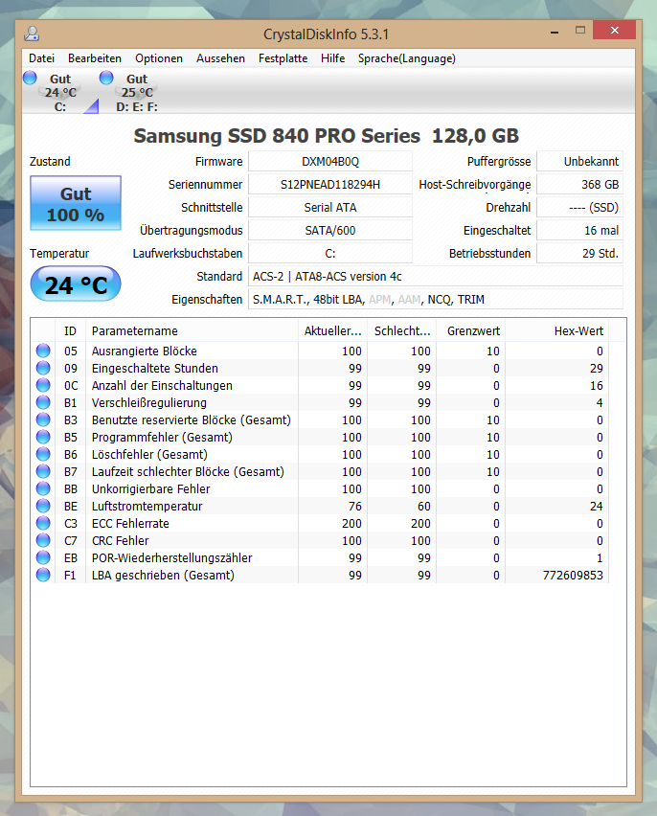The width and height of the screenshot is (657, 816).
Task: Click status orb for ECC Fehlerrate row
Action: [43, 523]
